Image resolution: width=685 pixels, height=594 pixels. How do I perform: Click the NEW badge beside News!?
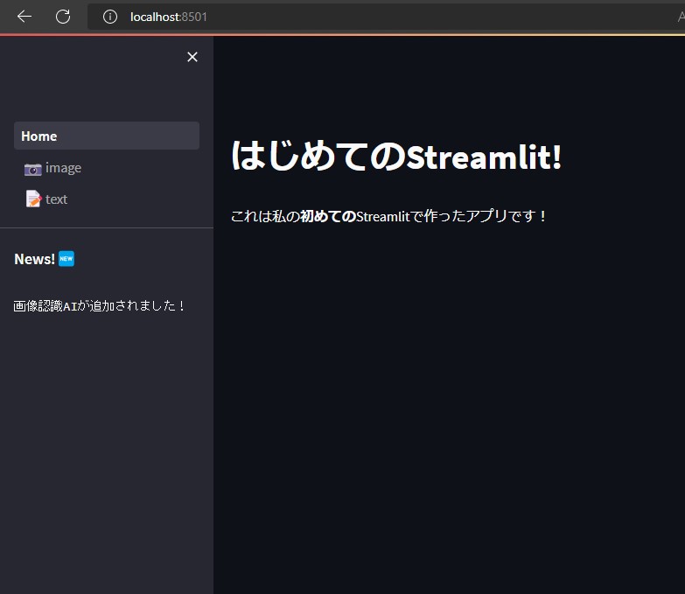pos(66,259)
